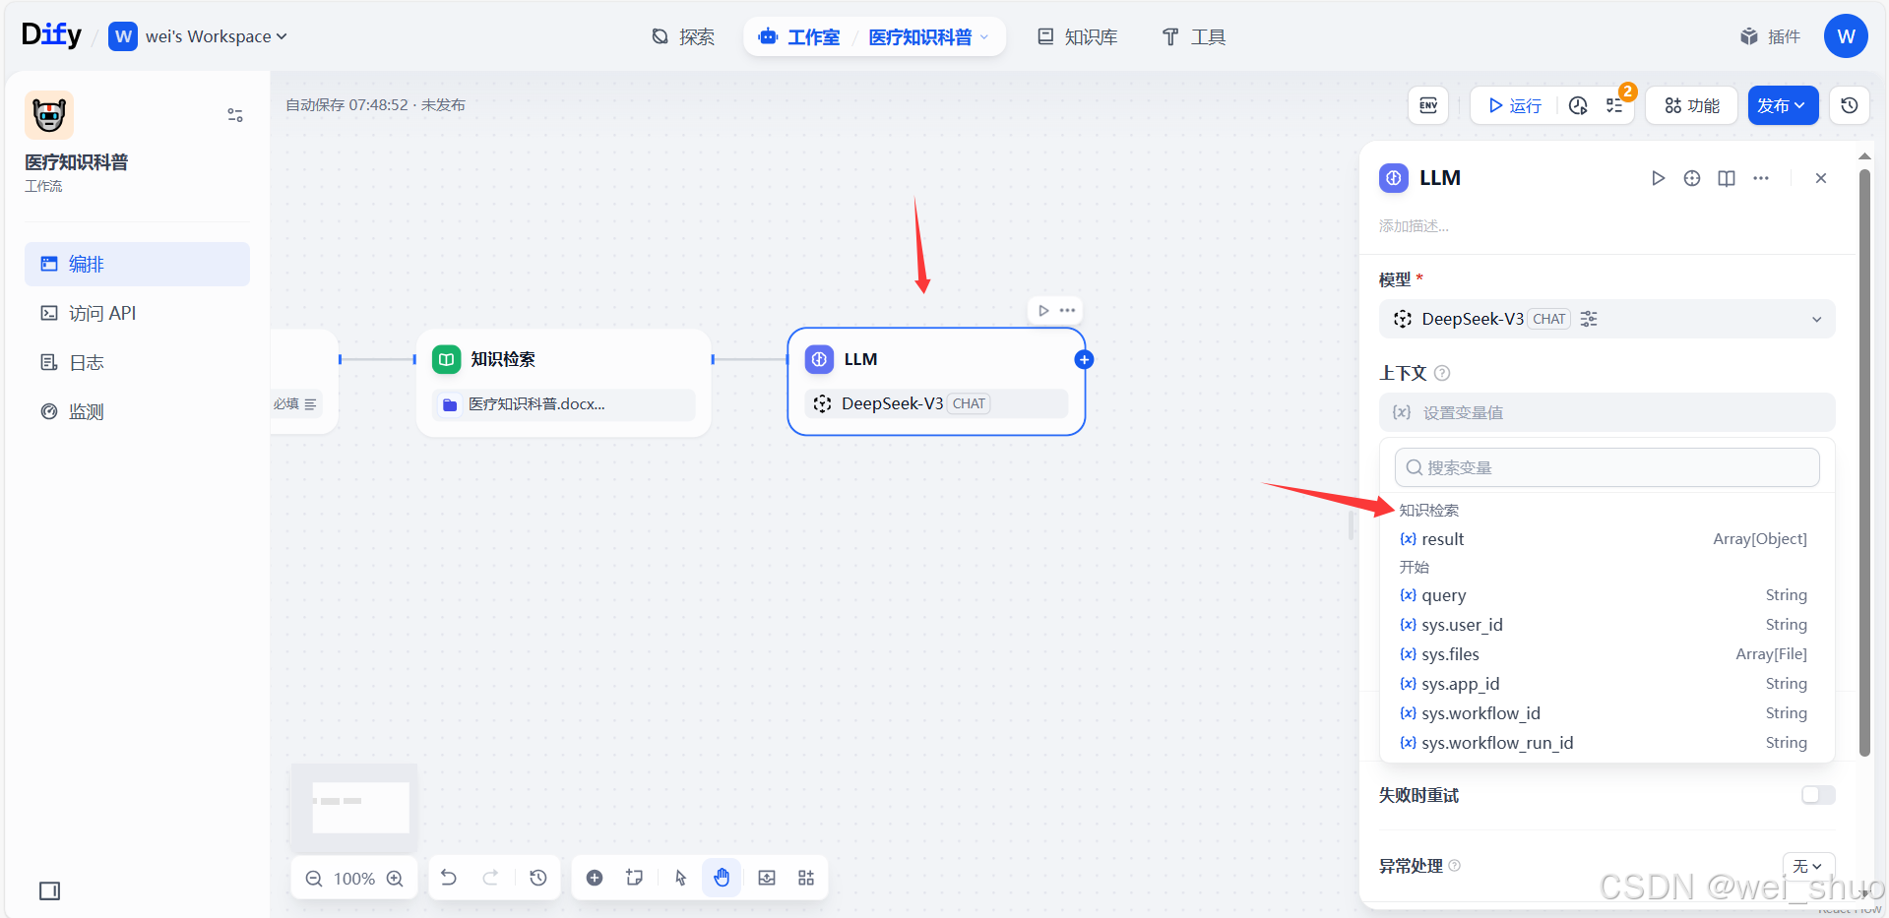Image resolution: width=1889 pixels, height=918 pixels.
Task: Undo last action
Action: click(x=449, y=878)
